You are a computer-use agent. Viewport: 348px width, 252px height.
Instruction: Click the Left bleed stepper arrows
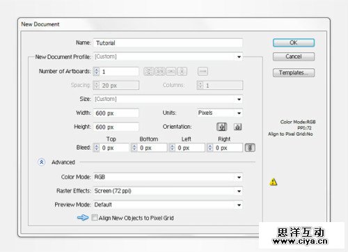[173, 148]
